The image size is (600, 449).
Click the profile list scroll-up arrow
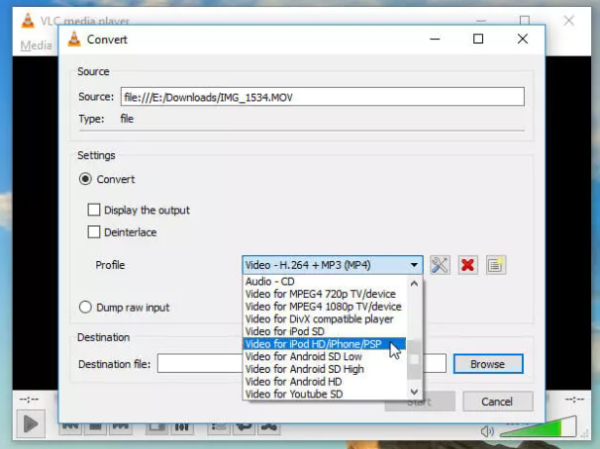click(x=414, y=284)
